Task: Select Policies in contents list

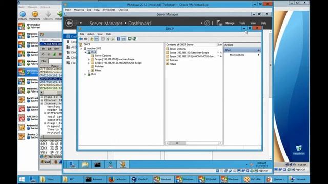Action: 174,60
